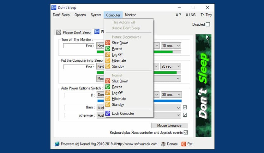Click the Normal section Log Off icon
The width and height of the screenshot is (264, 153).
(x=108, y=93)
